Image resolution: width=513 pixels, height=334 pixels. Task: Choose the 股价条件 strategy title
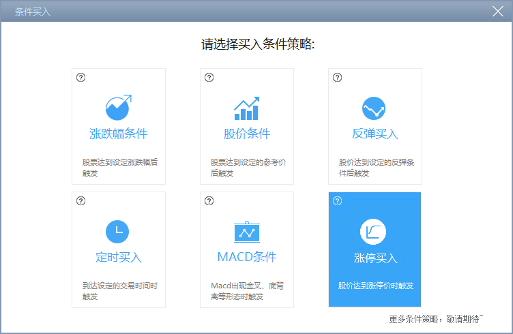click(247, 134)
